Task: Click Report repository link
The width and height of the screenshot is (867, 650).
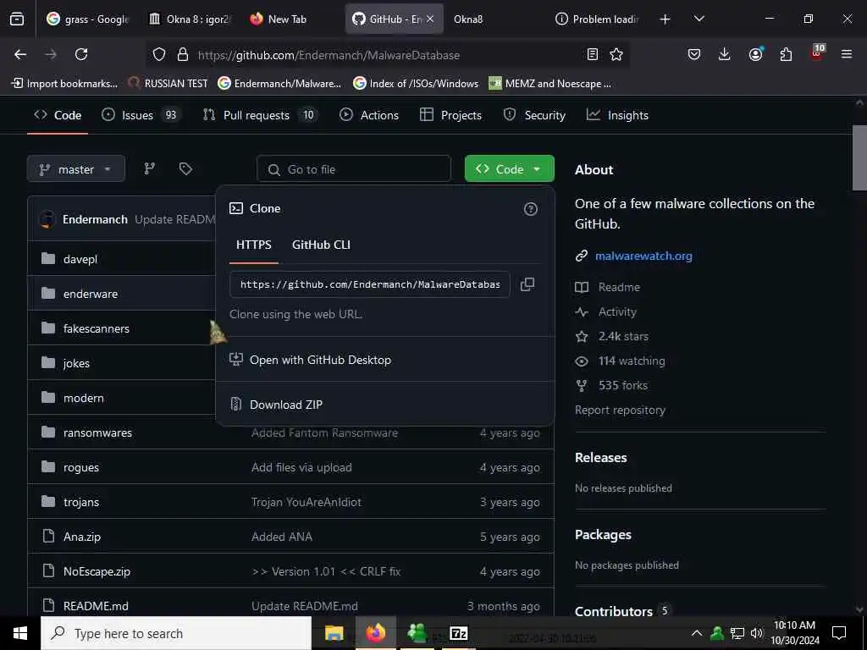Action: tap(620, 410)
